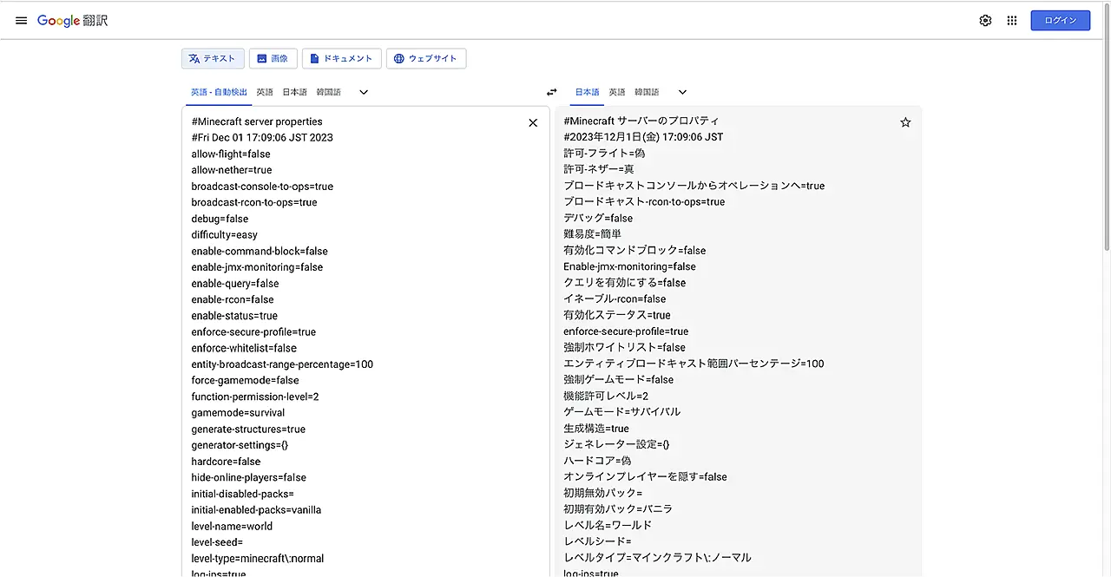The height and width of the screenshot is (577, 1111).
Task: Select the テキスト translation mode
Action: (x=213, y=58)
